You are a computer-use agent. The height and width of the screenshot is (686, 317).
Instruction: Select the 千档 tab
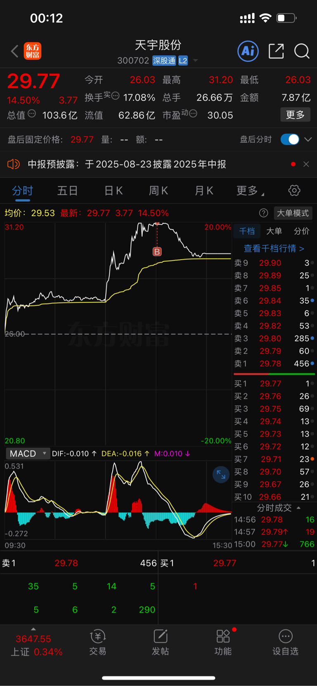point(247,231)
